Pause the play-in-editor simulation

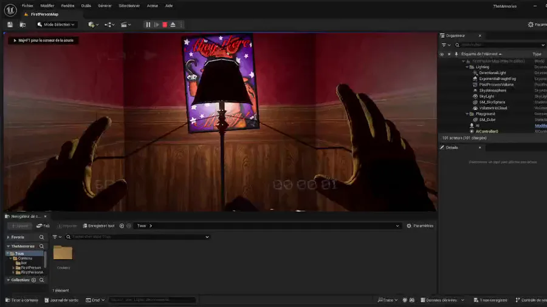[148, 25]
